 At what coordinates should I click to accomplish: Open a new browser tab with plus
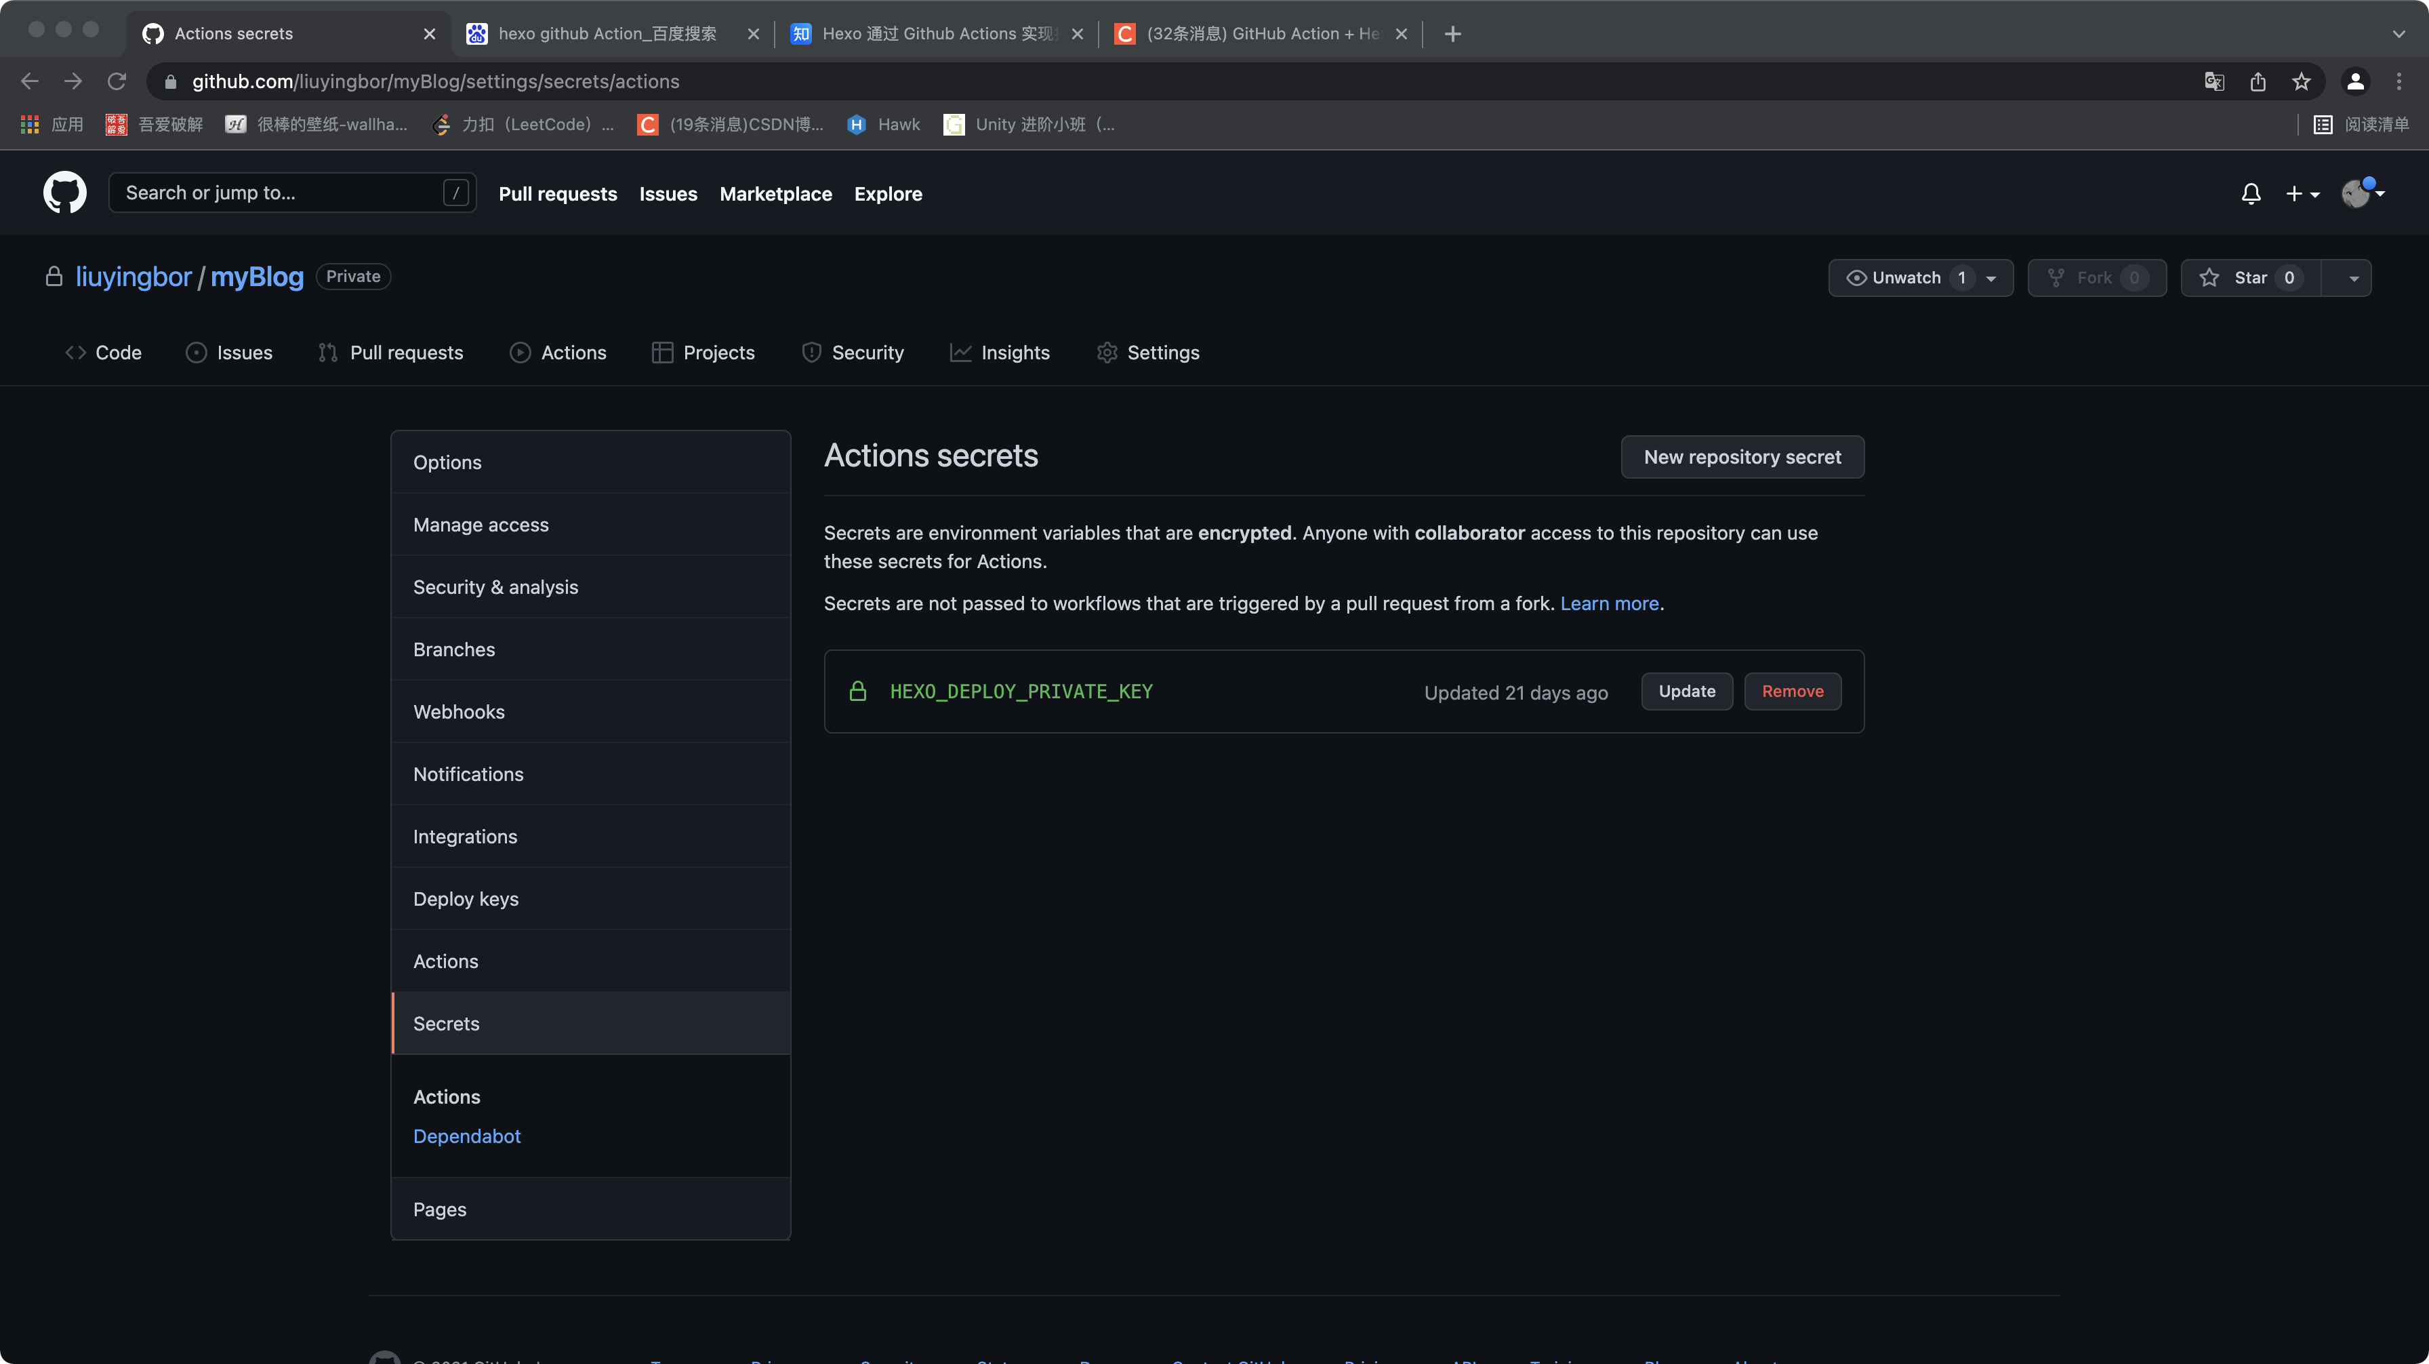(1452, 34)
